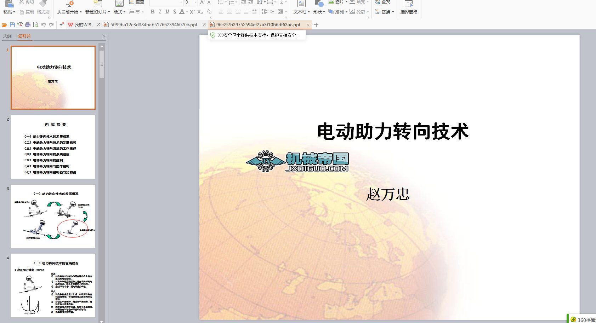Select slide 1 thumbnail 电动助力转向技术
Screen dimensions: 596x323
[53, 77]
